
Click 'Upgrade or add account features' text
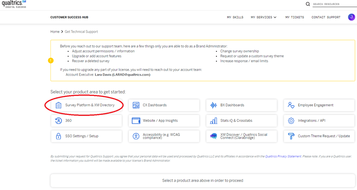tap(97, 56)
